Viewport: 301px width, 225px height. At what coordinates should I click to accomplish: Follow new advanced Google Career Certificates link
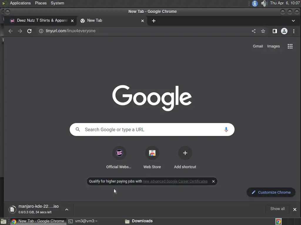click(x=175, y=181)
